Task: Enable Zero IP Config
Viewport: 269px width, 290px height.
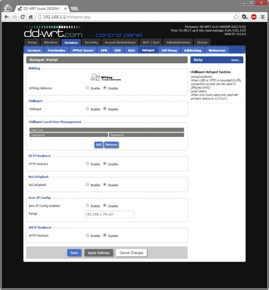Action: coord(87,206)
